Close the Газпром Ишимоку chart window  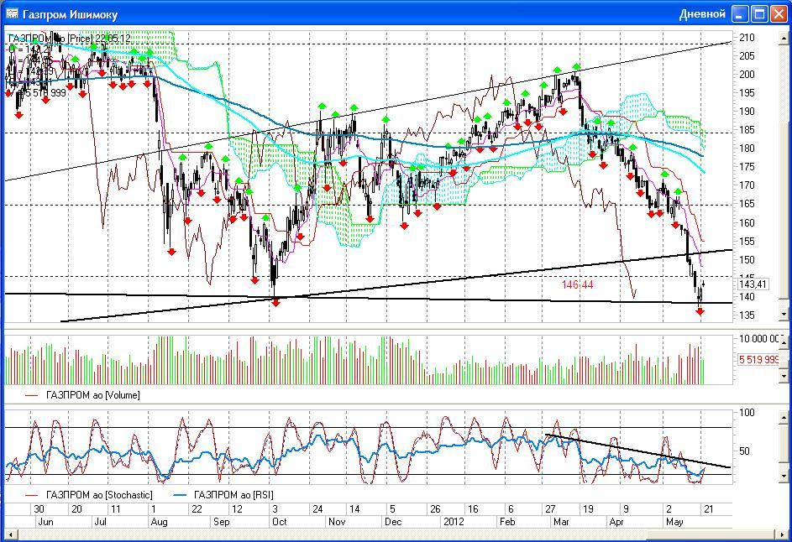tap(779, 14)
